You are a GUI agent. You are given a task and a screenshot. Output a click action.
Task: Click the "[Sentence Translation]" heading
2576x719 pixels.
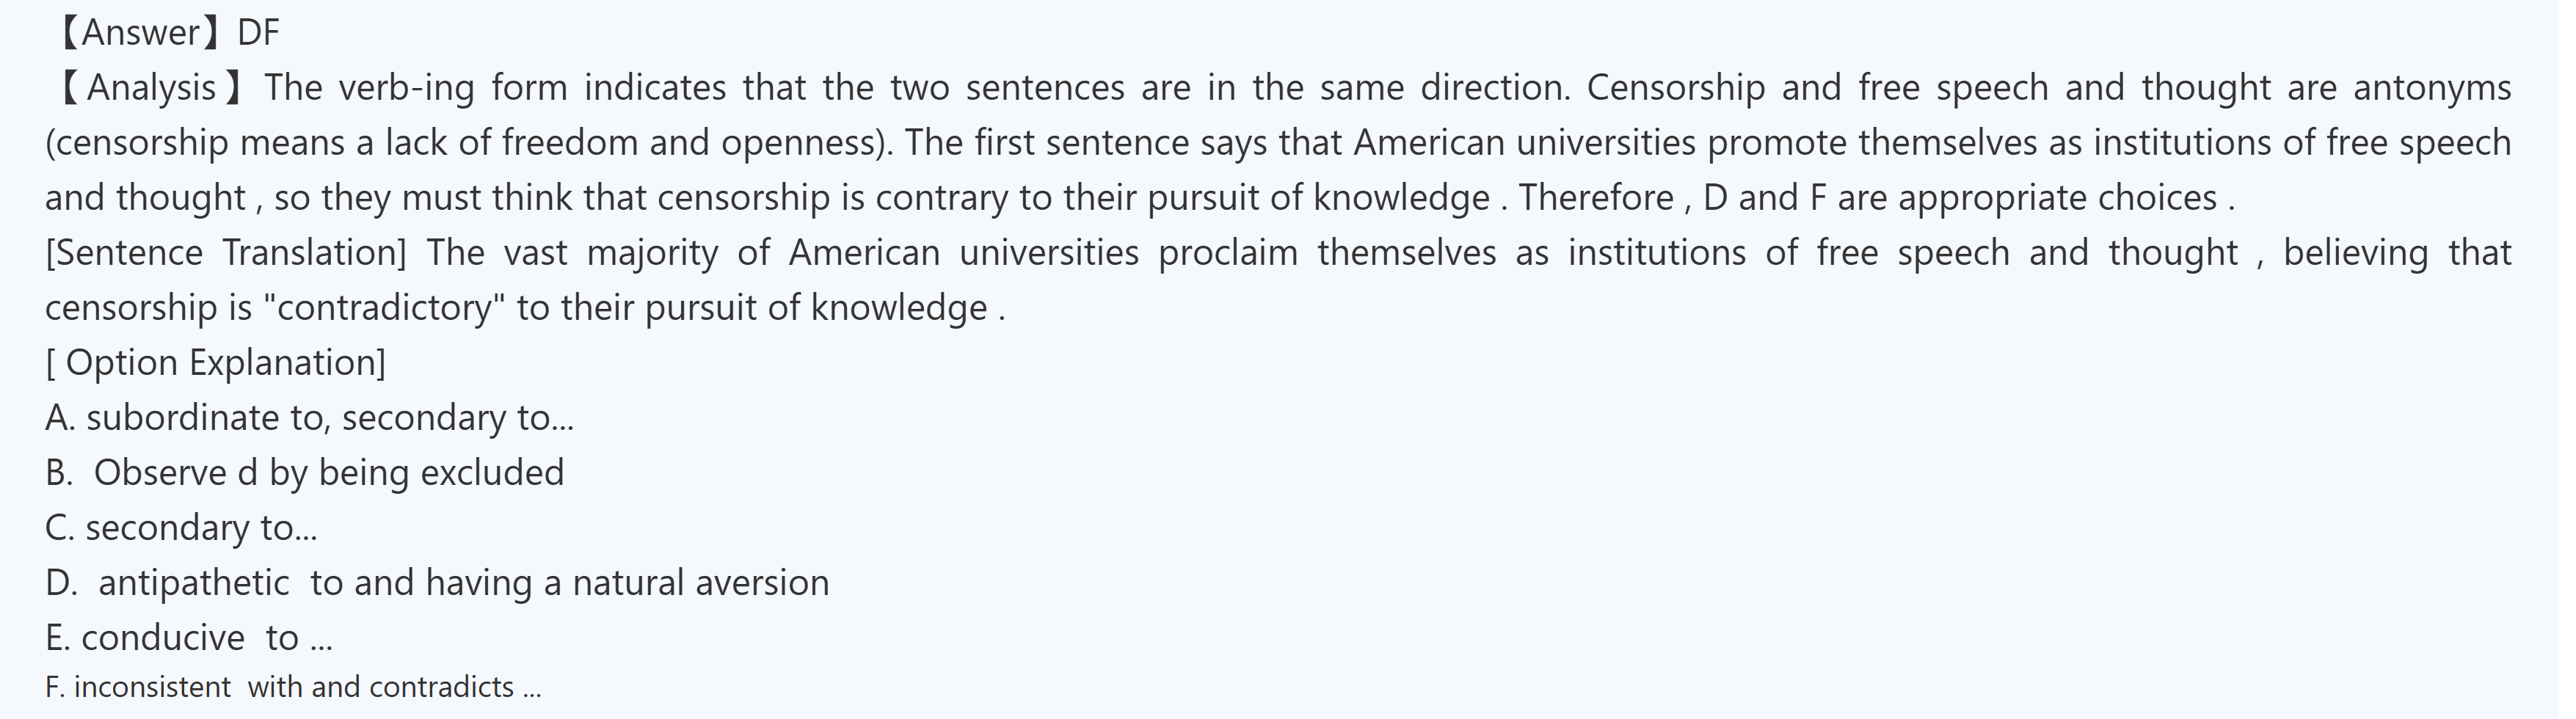[x=226, y=253]
